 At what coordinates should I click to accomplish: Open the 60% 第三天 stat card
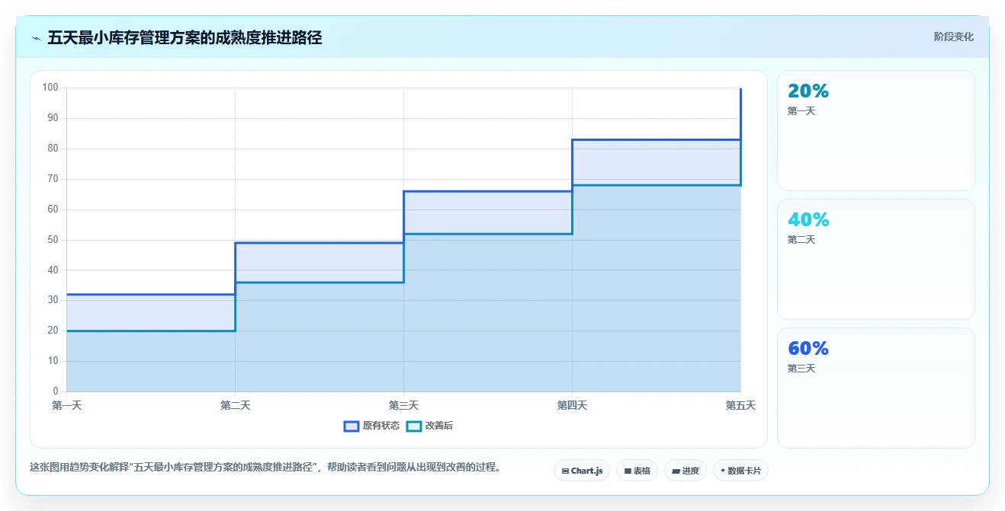click(x=875, y=388)
